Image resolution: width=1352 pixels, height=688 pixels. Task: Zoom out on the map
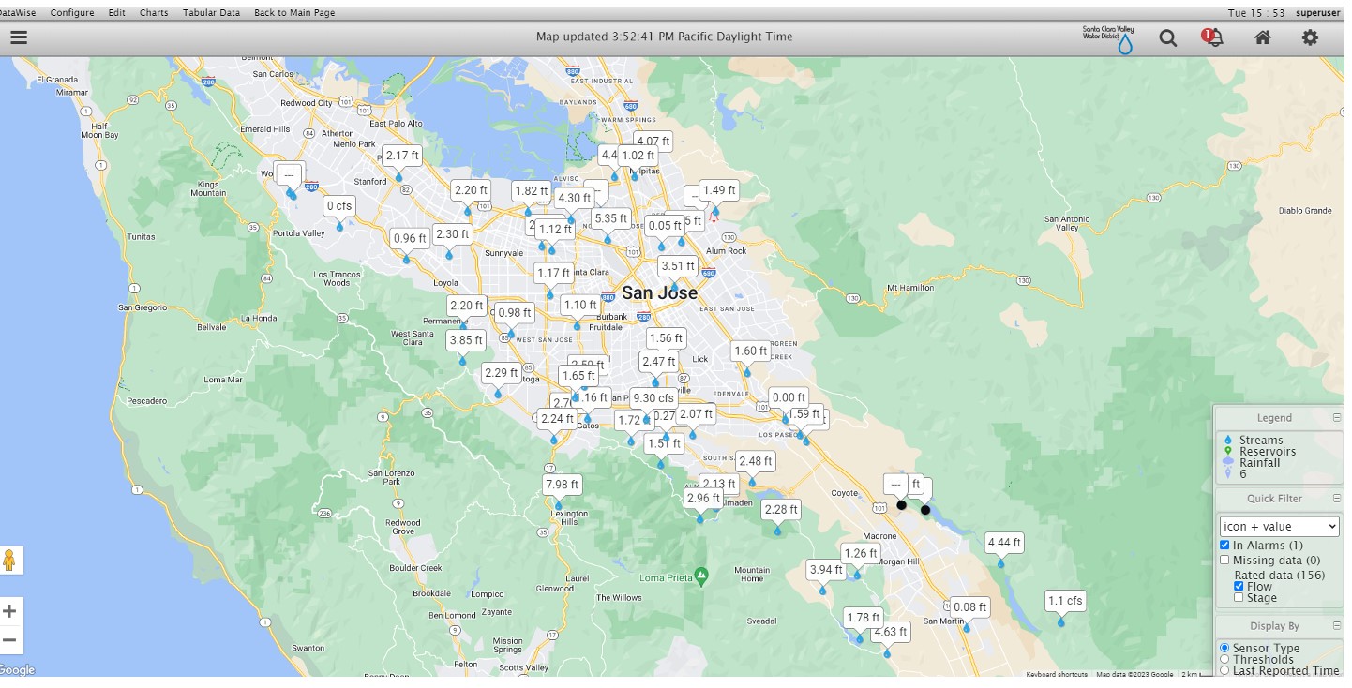[10, 640]
